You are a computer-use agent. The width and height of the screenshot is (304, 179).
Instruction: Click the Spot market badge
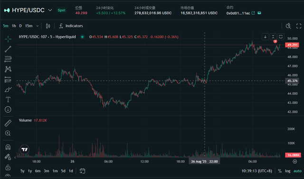click(x=61, y=10)
